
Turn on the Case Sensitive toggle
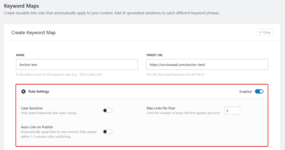(x=107, y=110)
